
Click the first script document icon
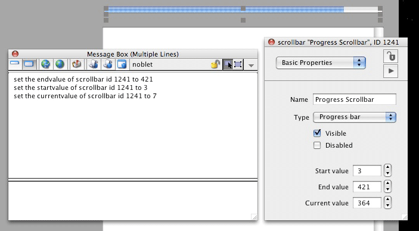[93, 64]
